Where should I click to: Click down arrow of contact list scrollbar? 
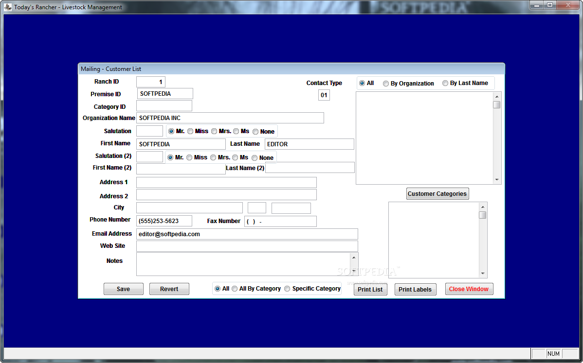point(497,180)
